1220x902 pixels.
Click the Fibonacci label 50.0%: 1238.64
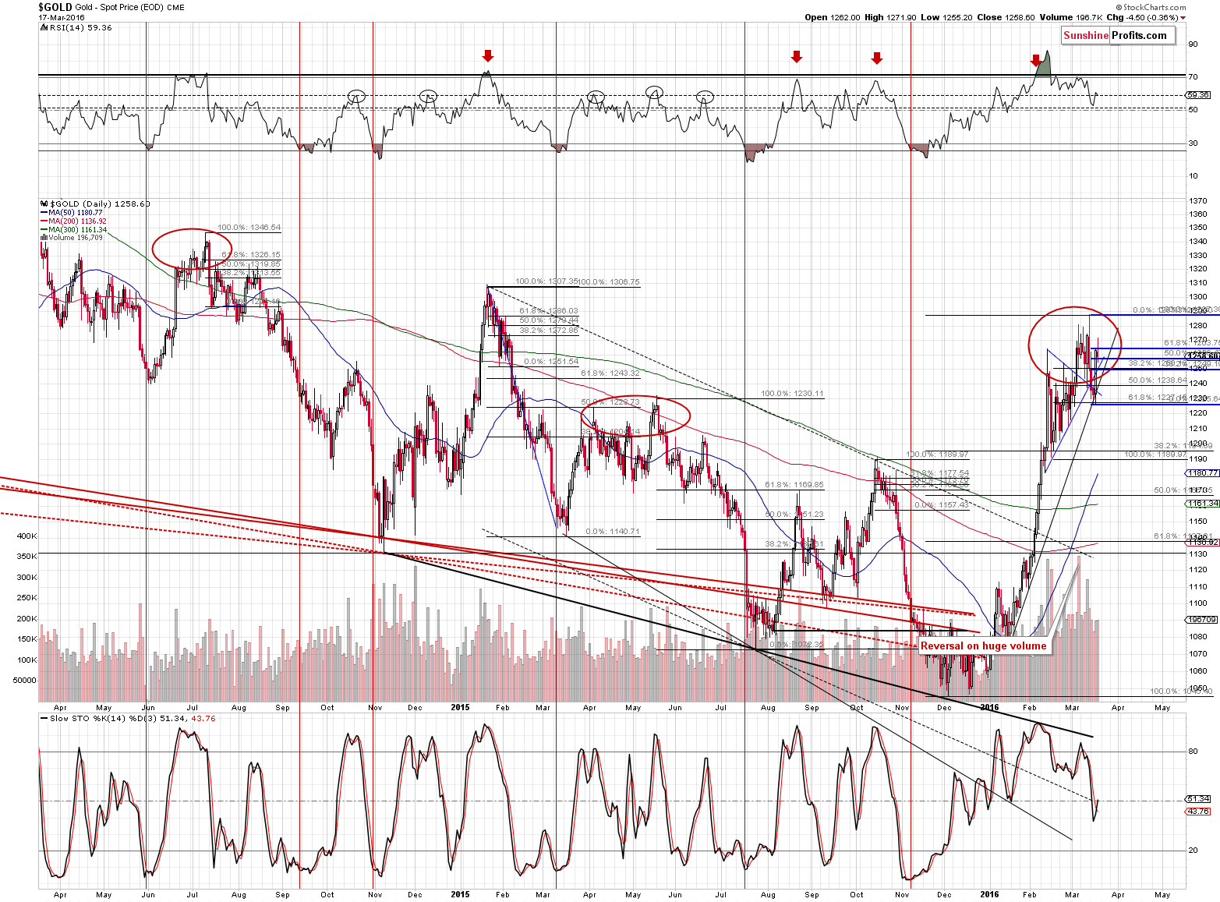pos(1158,380)
